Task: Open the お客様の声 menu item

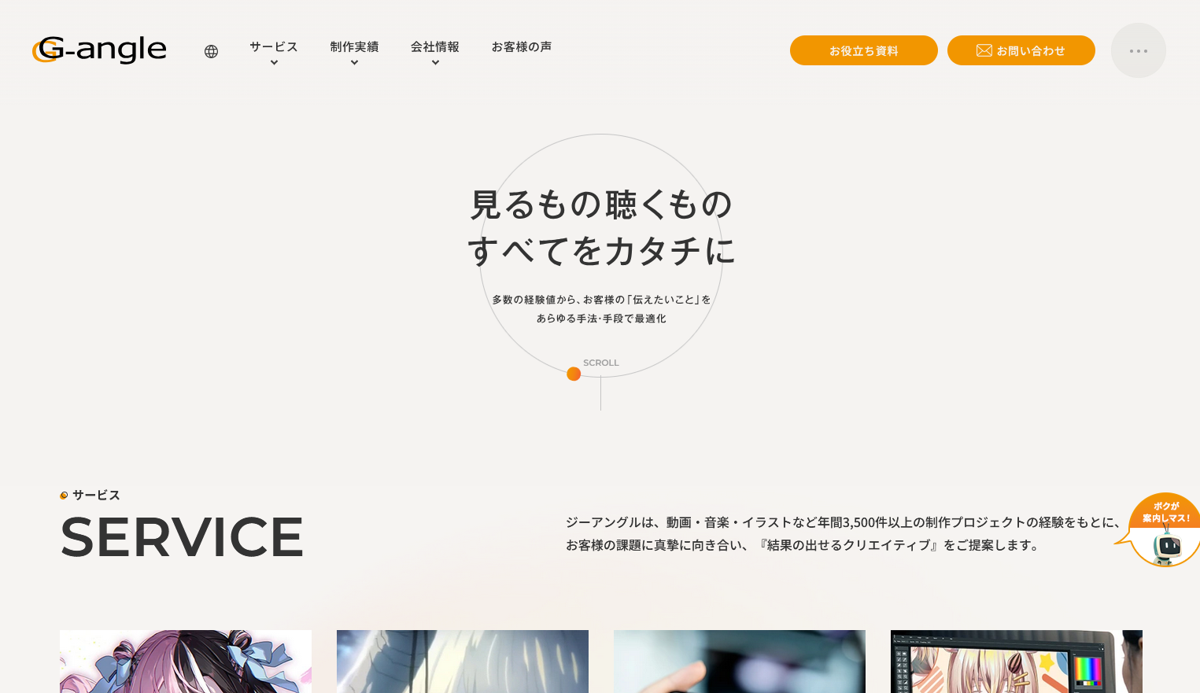Action: [x=521, y=47]
